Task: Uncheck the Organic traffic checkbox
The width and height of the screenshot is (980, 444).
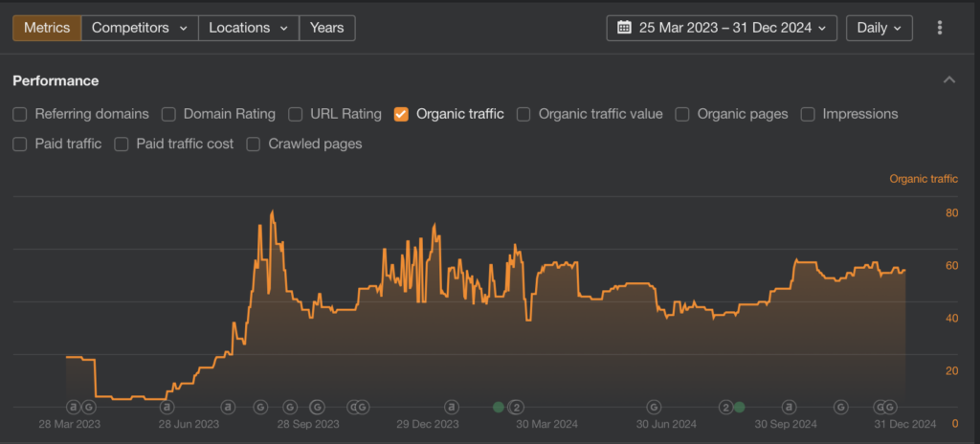Action: (x=402, y=114)
